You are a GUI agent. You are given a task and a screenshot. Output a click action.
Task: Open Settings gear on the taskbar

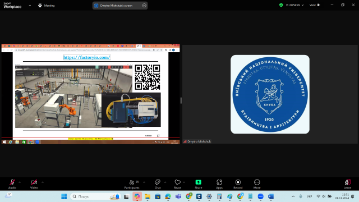tap(209, 196)
